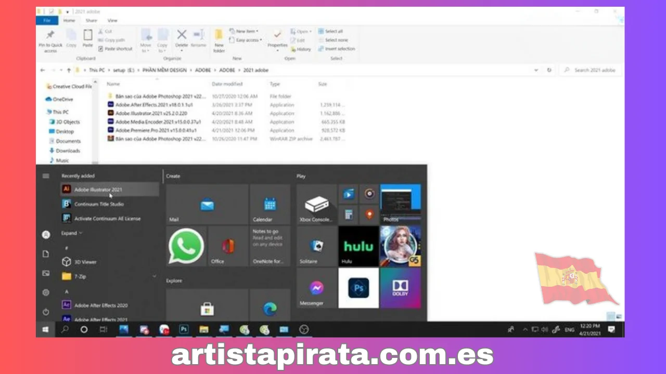Image resolution: width=666 pixels, height=374 pixels.
Task: Switch to the Home ribbon tab
Action: [69, 20]
